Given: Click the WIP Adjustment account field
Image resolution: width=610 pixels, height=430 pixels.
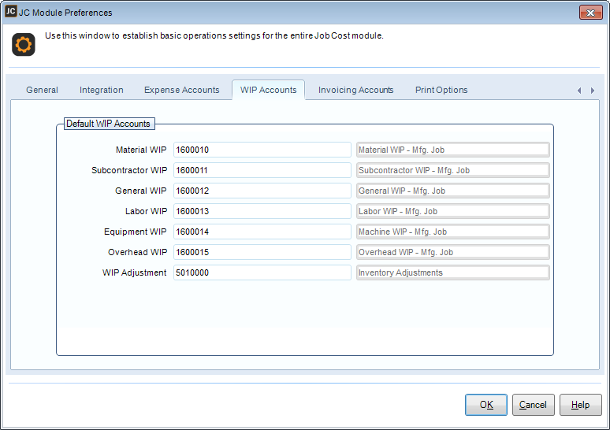Looking at the screenshot, I should [x=262, y=272].
